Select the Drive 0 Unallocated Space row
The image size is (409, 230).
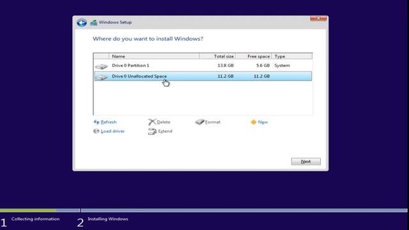point(203,76)
